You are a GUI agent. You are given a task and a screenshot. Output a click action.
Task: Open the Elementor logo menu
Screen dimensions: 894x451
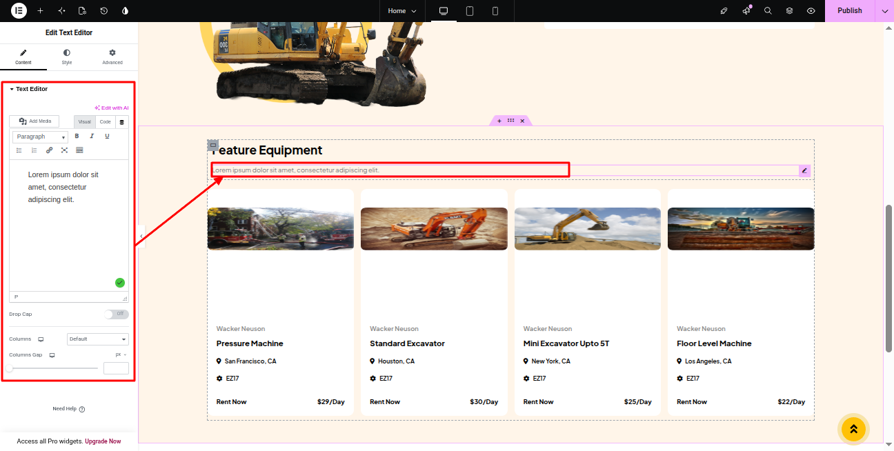click(19, 10)
